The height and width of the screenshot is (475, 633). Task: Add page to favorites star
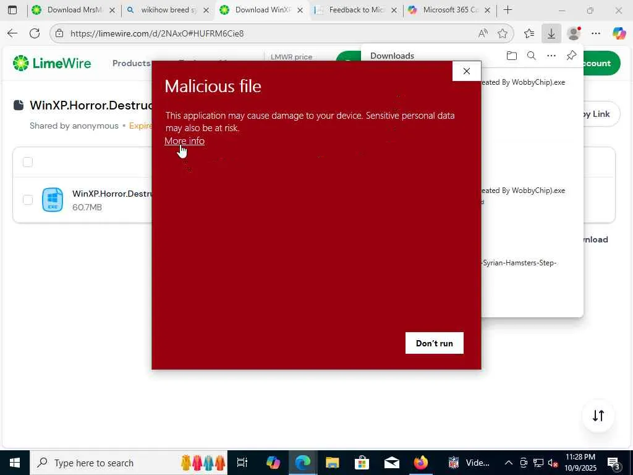[x=502, y=33]
